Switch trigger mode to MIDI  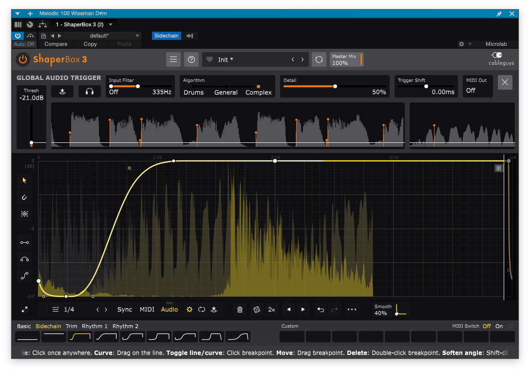(x=147, y=310)
